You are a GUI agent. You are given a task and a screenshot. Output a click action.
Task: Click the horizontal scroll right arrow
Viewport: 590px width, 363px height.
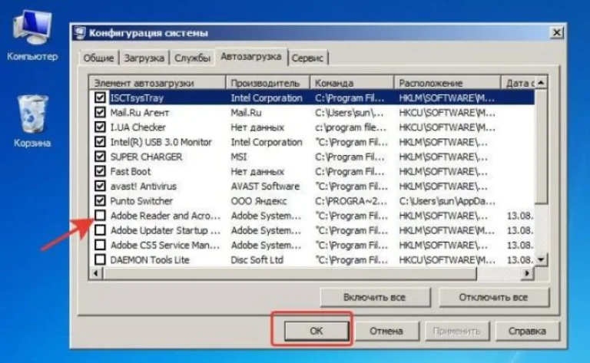tap(527, 273)
